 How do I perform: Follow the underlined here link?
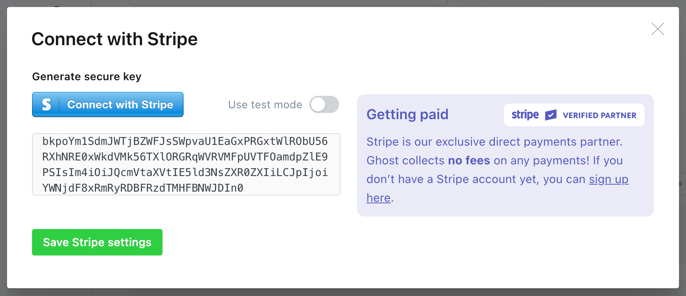click(x=379, y=198)
